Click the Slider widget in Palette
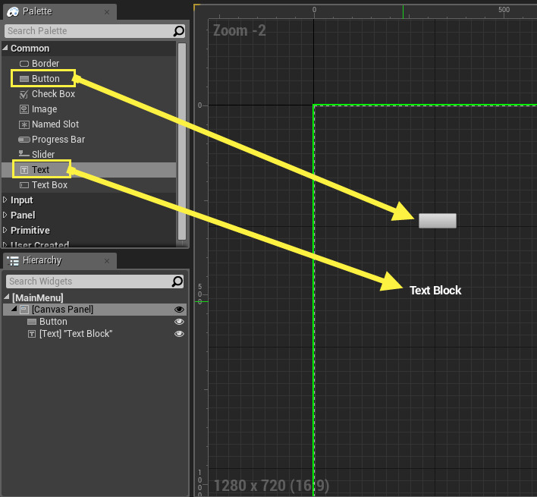This screenshot has height=497, width=537. tap(43, 155)
